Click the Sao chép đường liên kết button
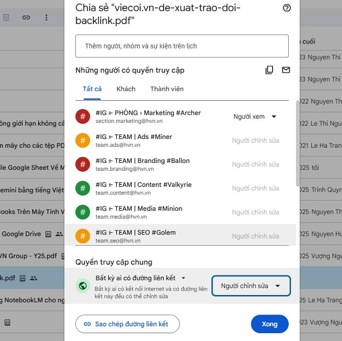Viewport: 342px width, 341px height. pyautogui.click(x=127, y=324)
